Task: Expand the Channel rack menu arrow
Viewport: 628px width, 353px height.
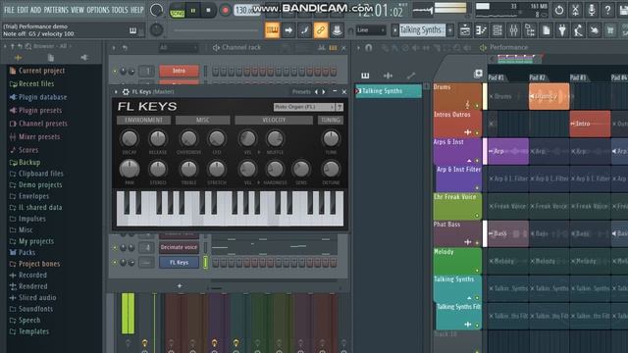Action: (114, 48)
